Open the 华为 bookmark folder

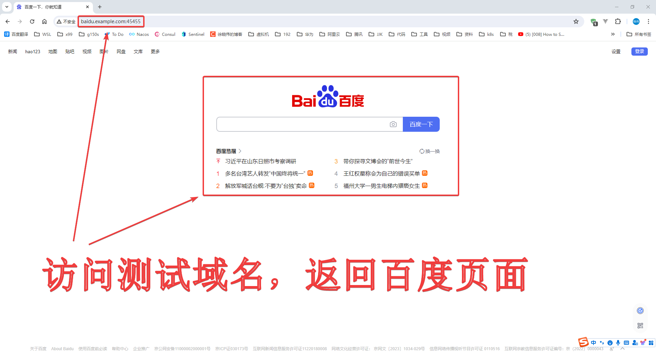(x=305, y=34)
